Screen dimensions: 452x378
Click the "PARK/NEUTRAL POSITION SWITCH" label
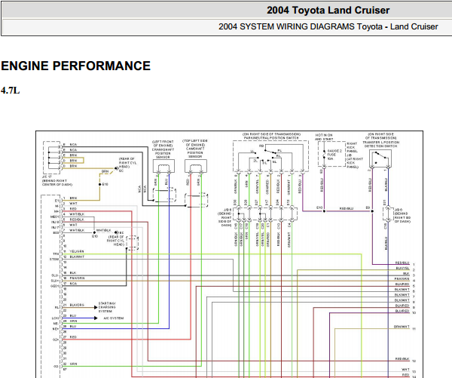point(271,138)
